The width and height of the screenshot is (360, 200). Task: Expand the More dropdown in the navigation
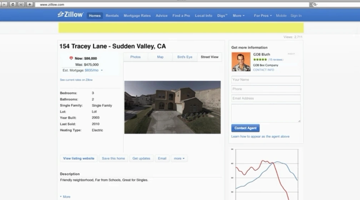pyautogui.click(x=239, y=16)
